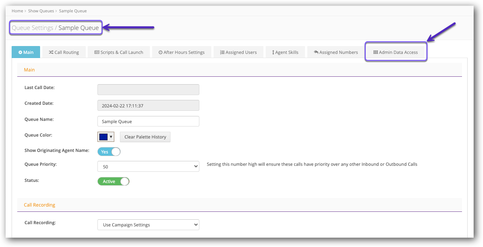Toggle Show Originating Agent Name off
The height and width of the screenshot is (247, 483).
pyautogui.click(x=109, y=152)
